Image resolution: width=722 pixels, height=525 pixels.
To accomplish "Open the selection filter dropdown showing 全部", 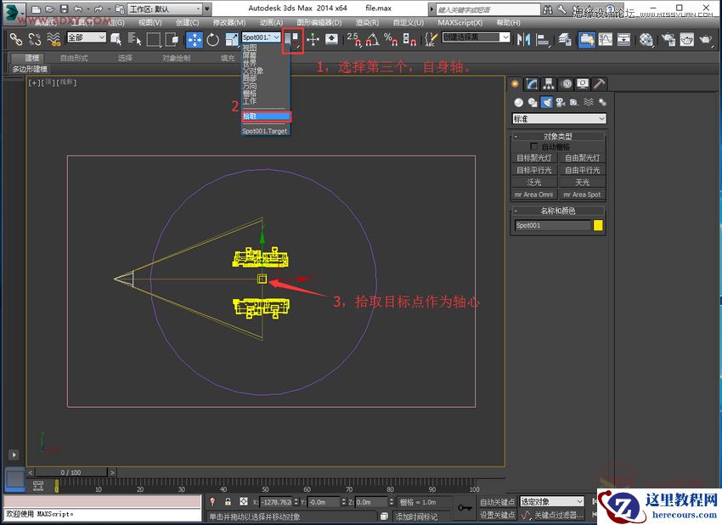I will point(87,39).
